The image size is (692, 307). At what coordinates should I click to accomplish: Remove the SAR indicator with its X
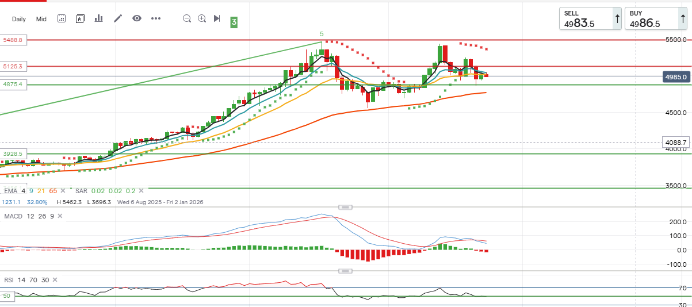click(x=141, y=190)
